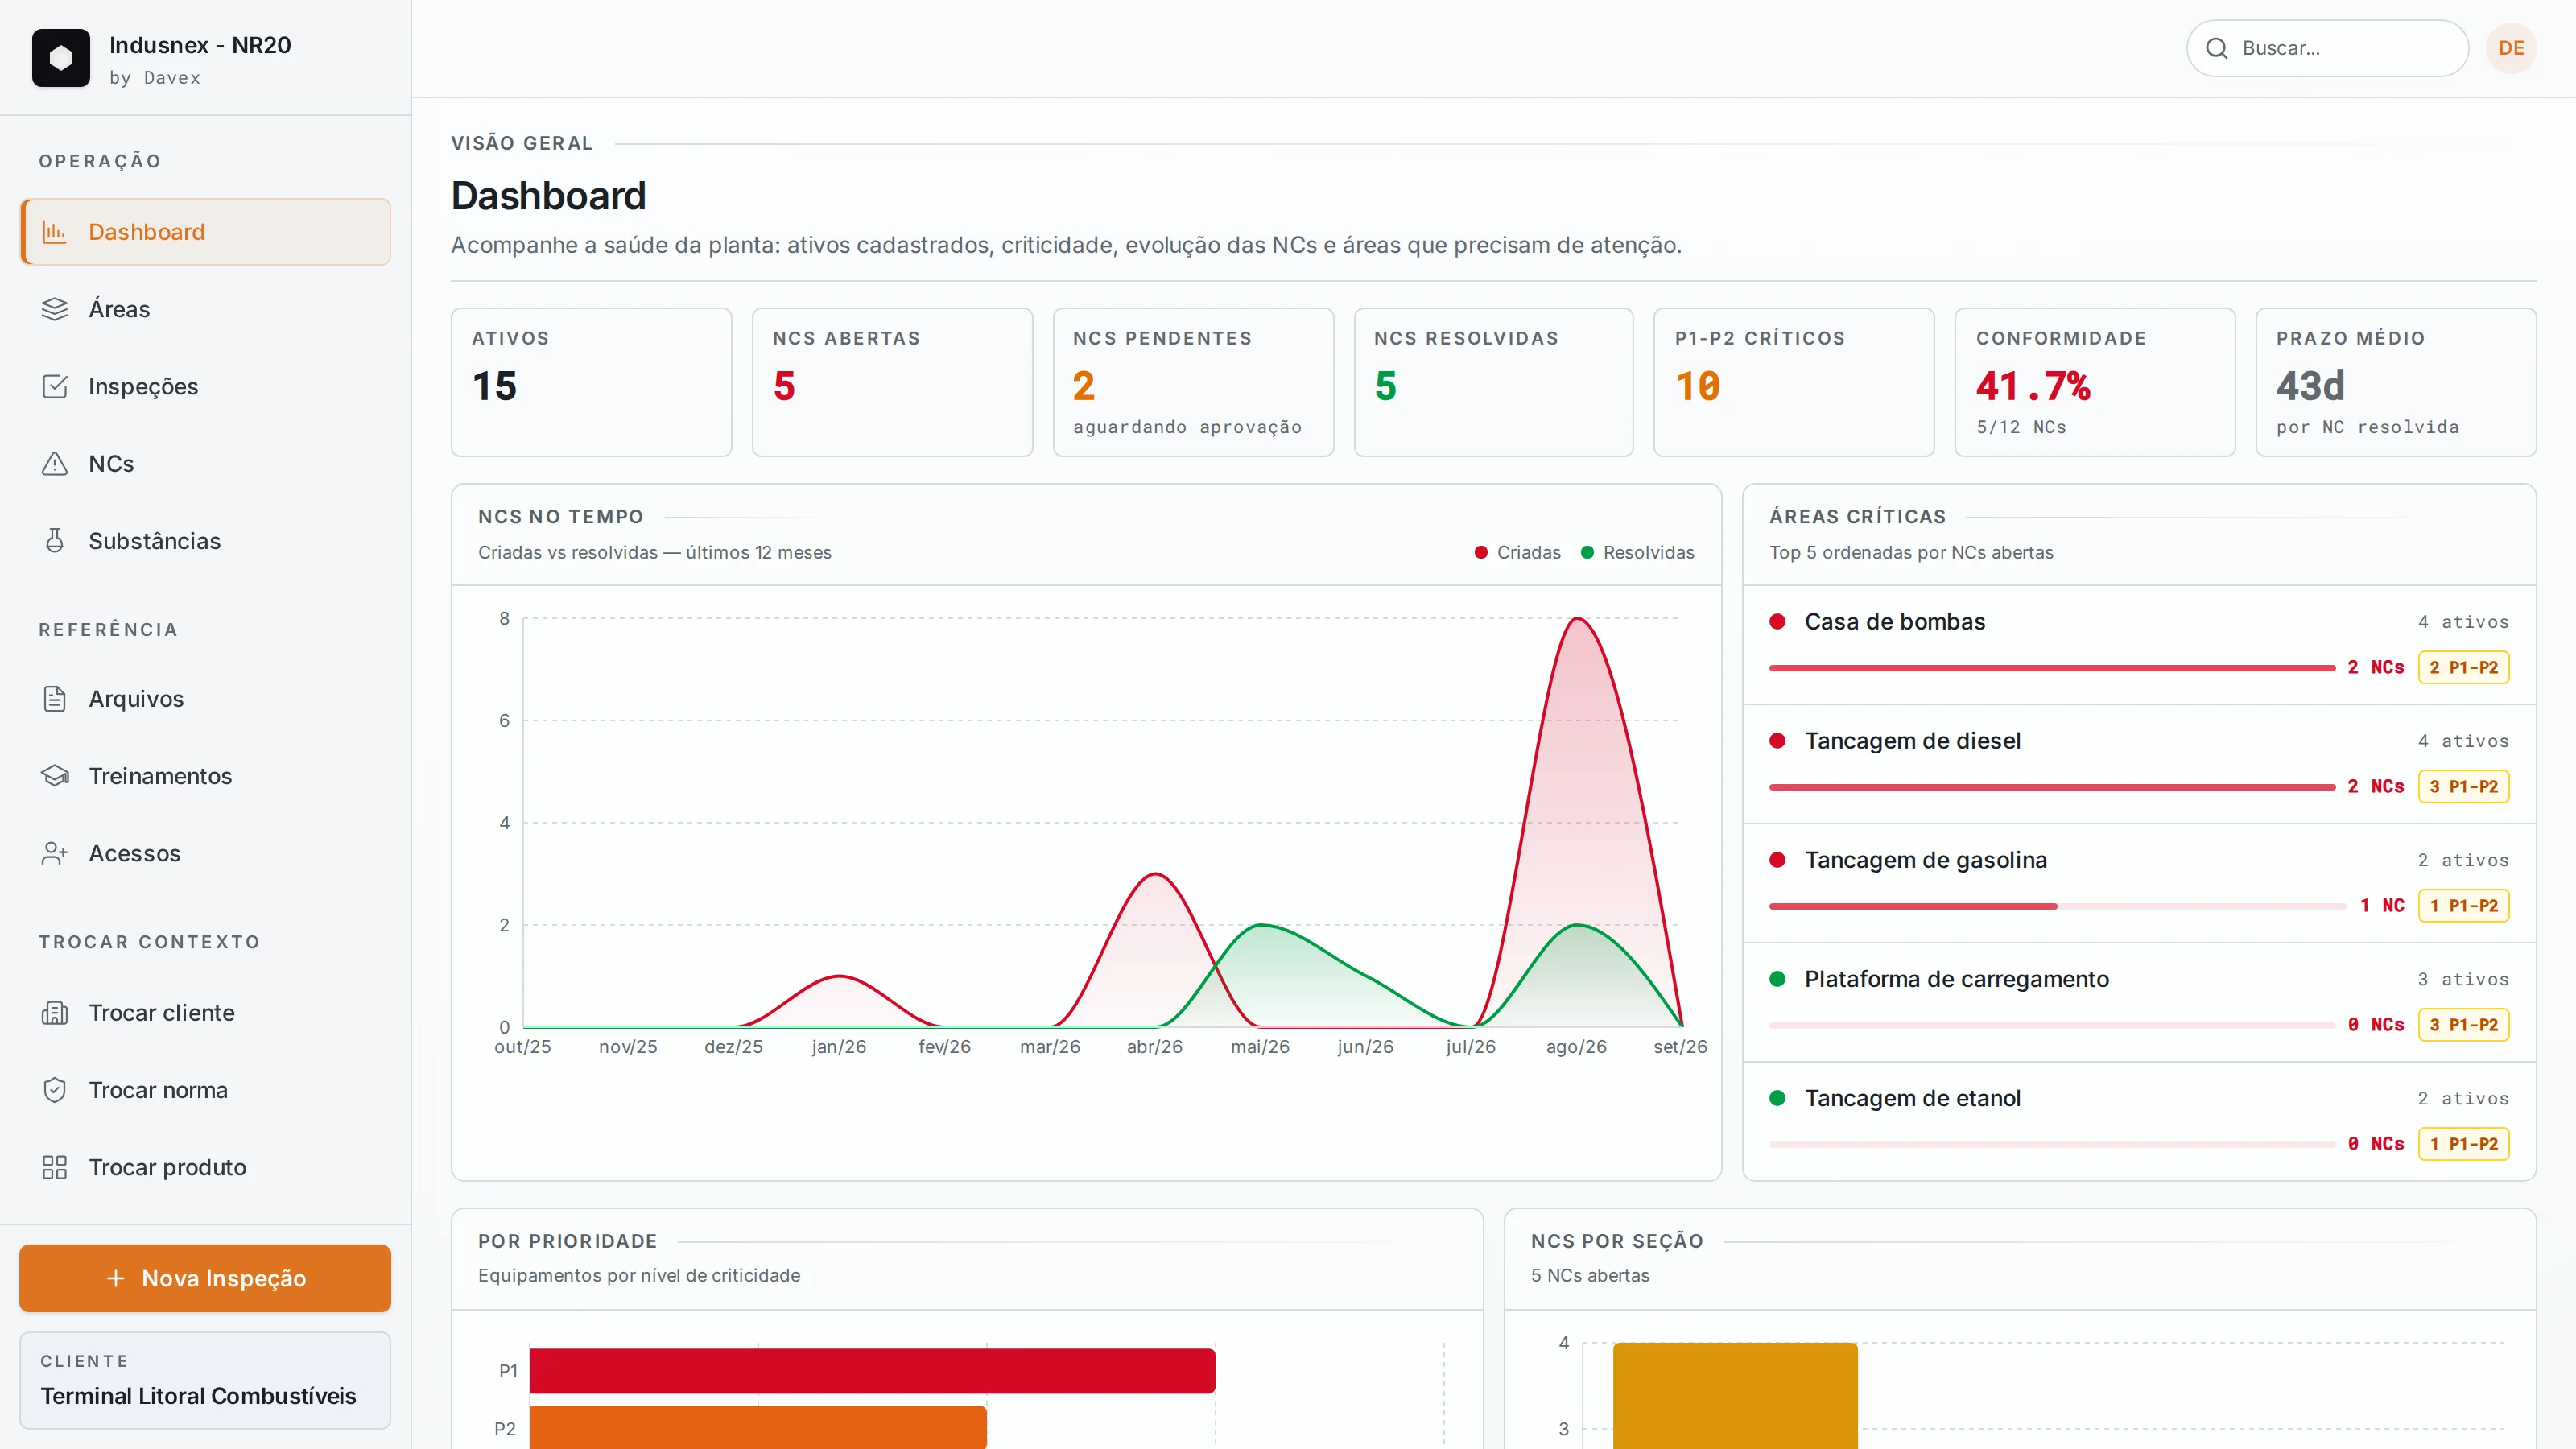This screenshot has width=2576, height=1449.
Task: Click the Dashboard bar-chart icon in sidebar
Action: pos(54,232)
